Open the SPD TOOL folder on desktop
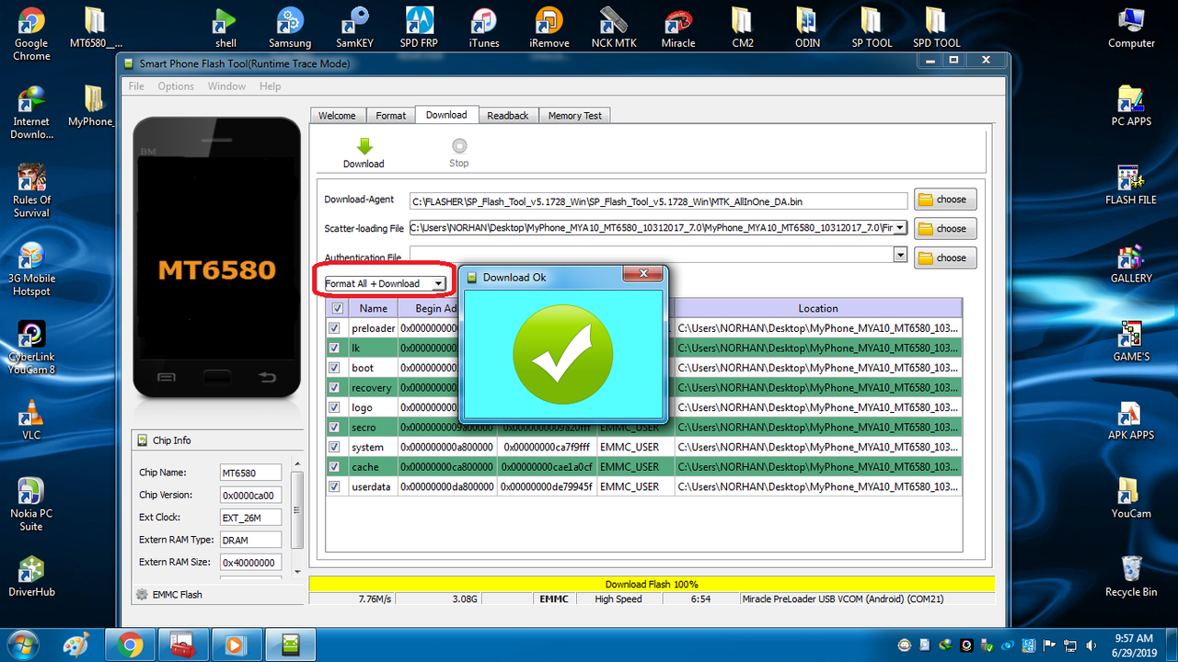The width and height of the screenshot is (1178, 662). click(x=936, y=28)
